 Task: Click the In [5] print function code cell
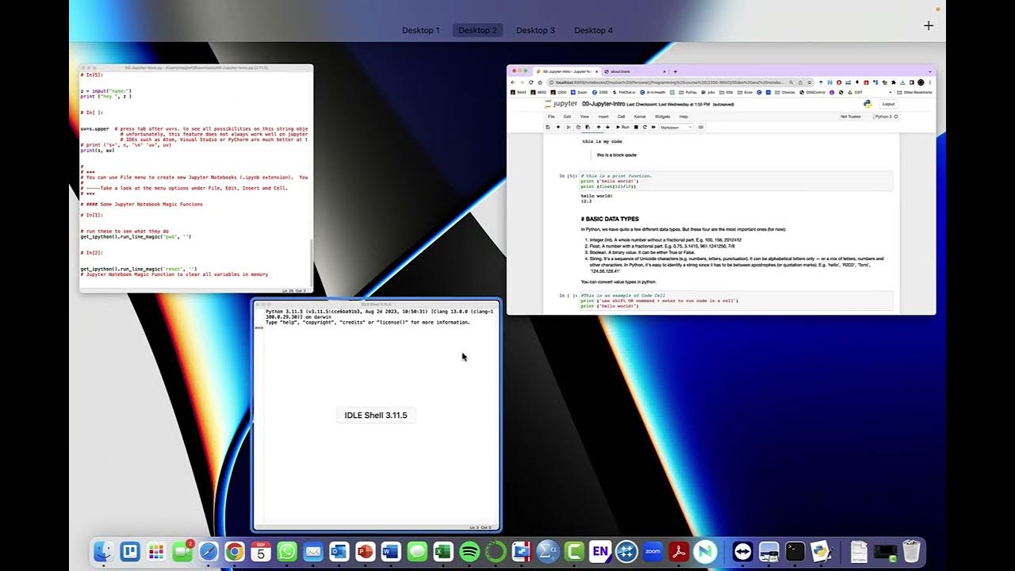(736, 181)
